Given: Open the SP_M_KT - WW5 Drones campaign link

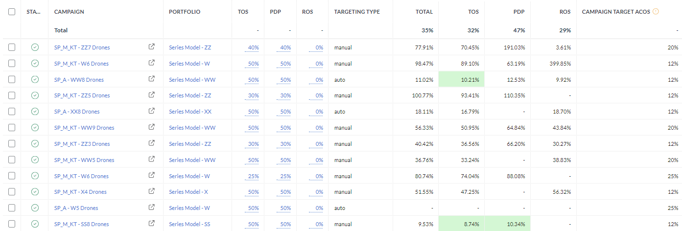Looking at the screenshot, I should [x=84, y=160].
